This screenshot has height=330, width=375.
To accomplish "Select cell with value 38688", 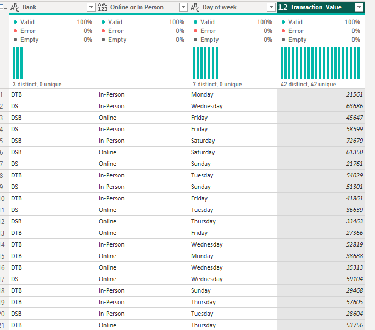I will click(321, 256).
